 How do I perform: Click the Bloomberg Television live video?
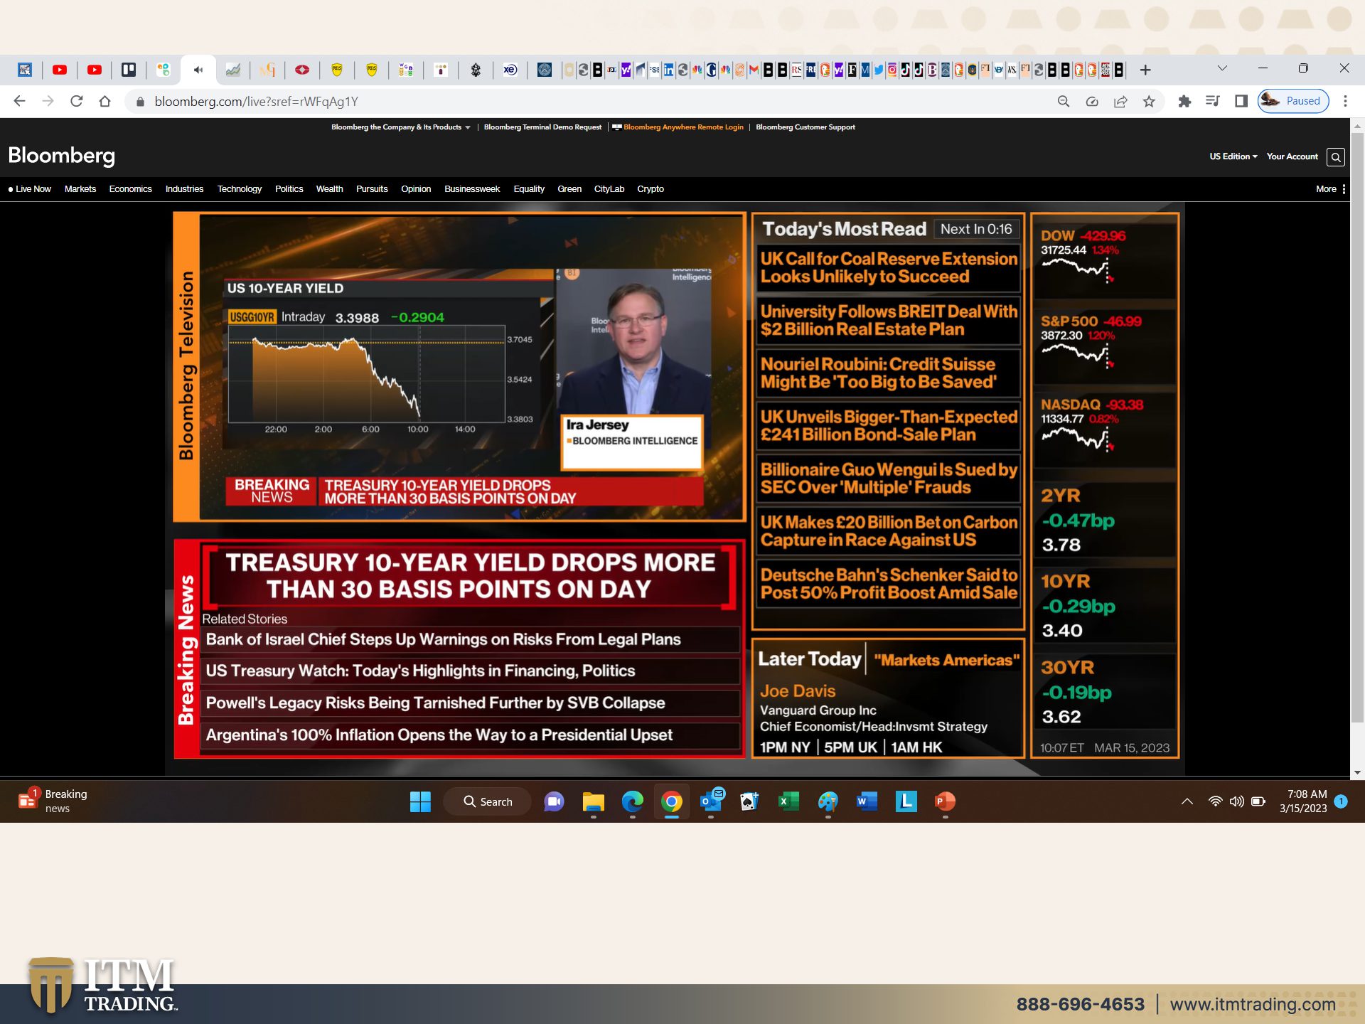point(471,367)
